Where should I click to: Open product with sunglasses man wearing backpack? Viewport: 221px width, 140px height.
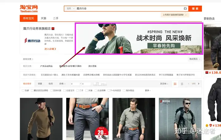click(x=180, y=119)
